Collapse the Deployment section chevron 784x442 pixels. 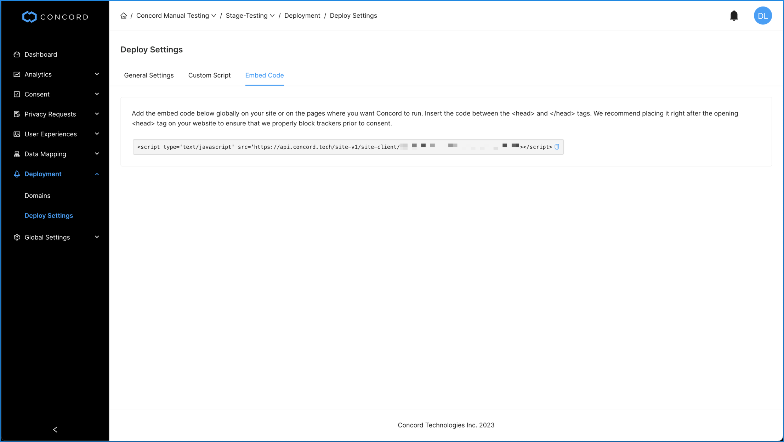(x=97, y=174)
